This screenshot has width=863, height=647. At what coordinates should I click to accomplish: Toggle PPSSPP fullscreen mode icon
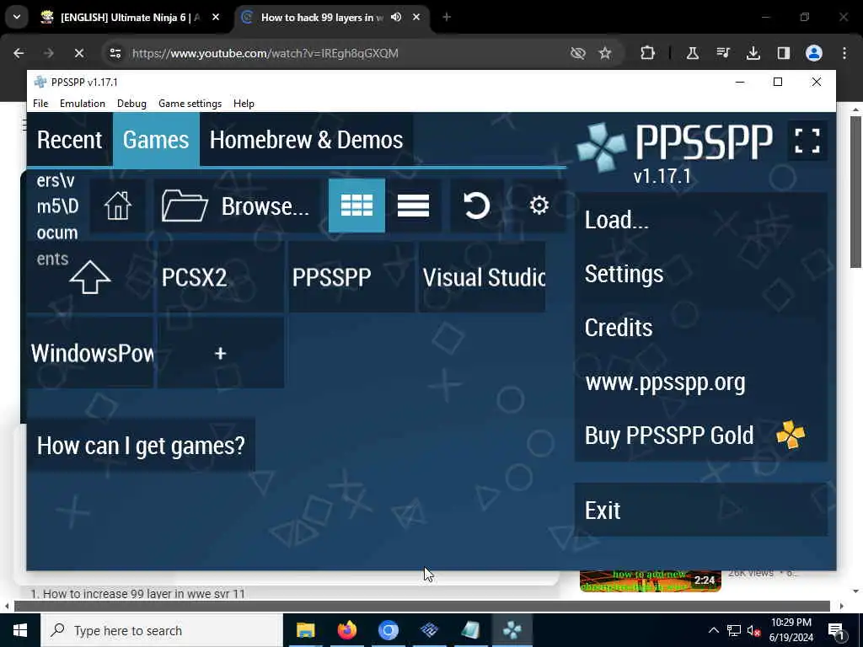coord(807,141)
